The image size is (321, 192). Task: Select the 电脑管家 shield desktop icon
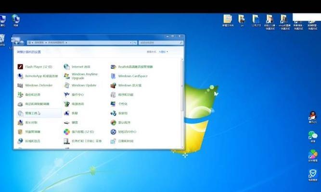[313, 175]
